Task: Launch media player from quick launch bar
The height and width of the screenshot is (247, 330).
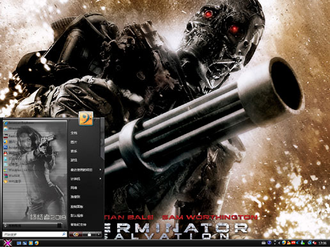Action: [x=31, y=243]
